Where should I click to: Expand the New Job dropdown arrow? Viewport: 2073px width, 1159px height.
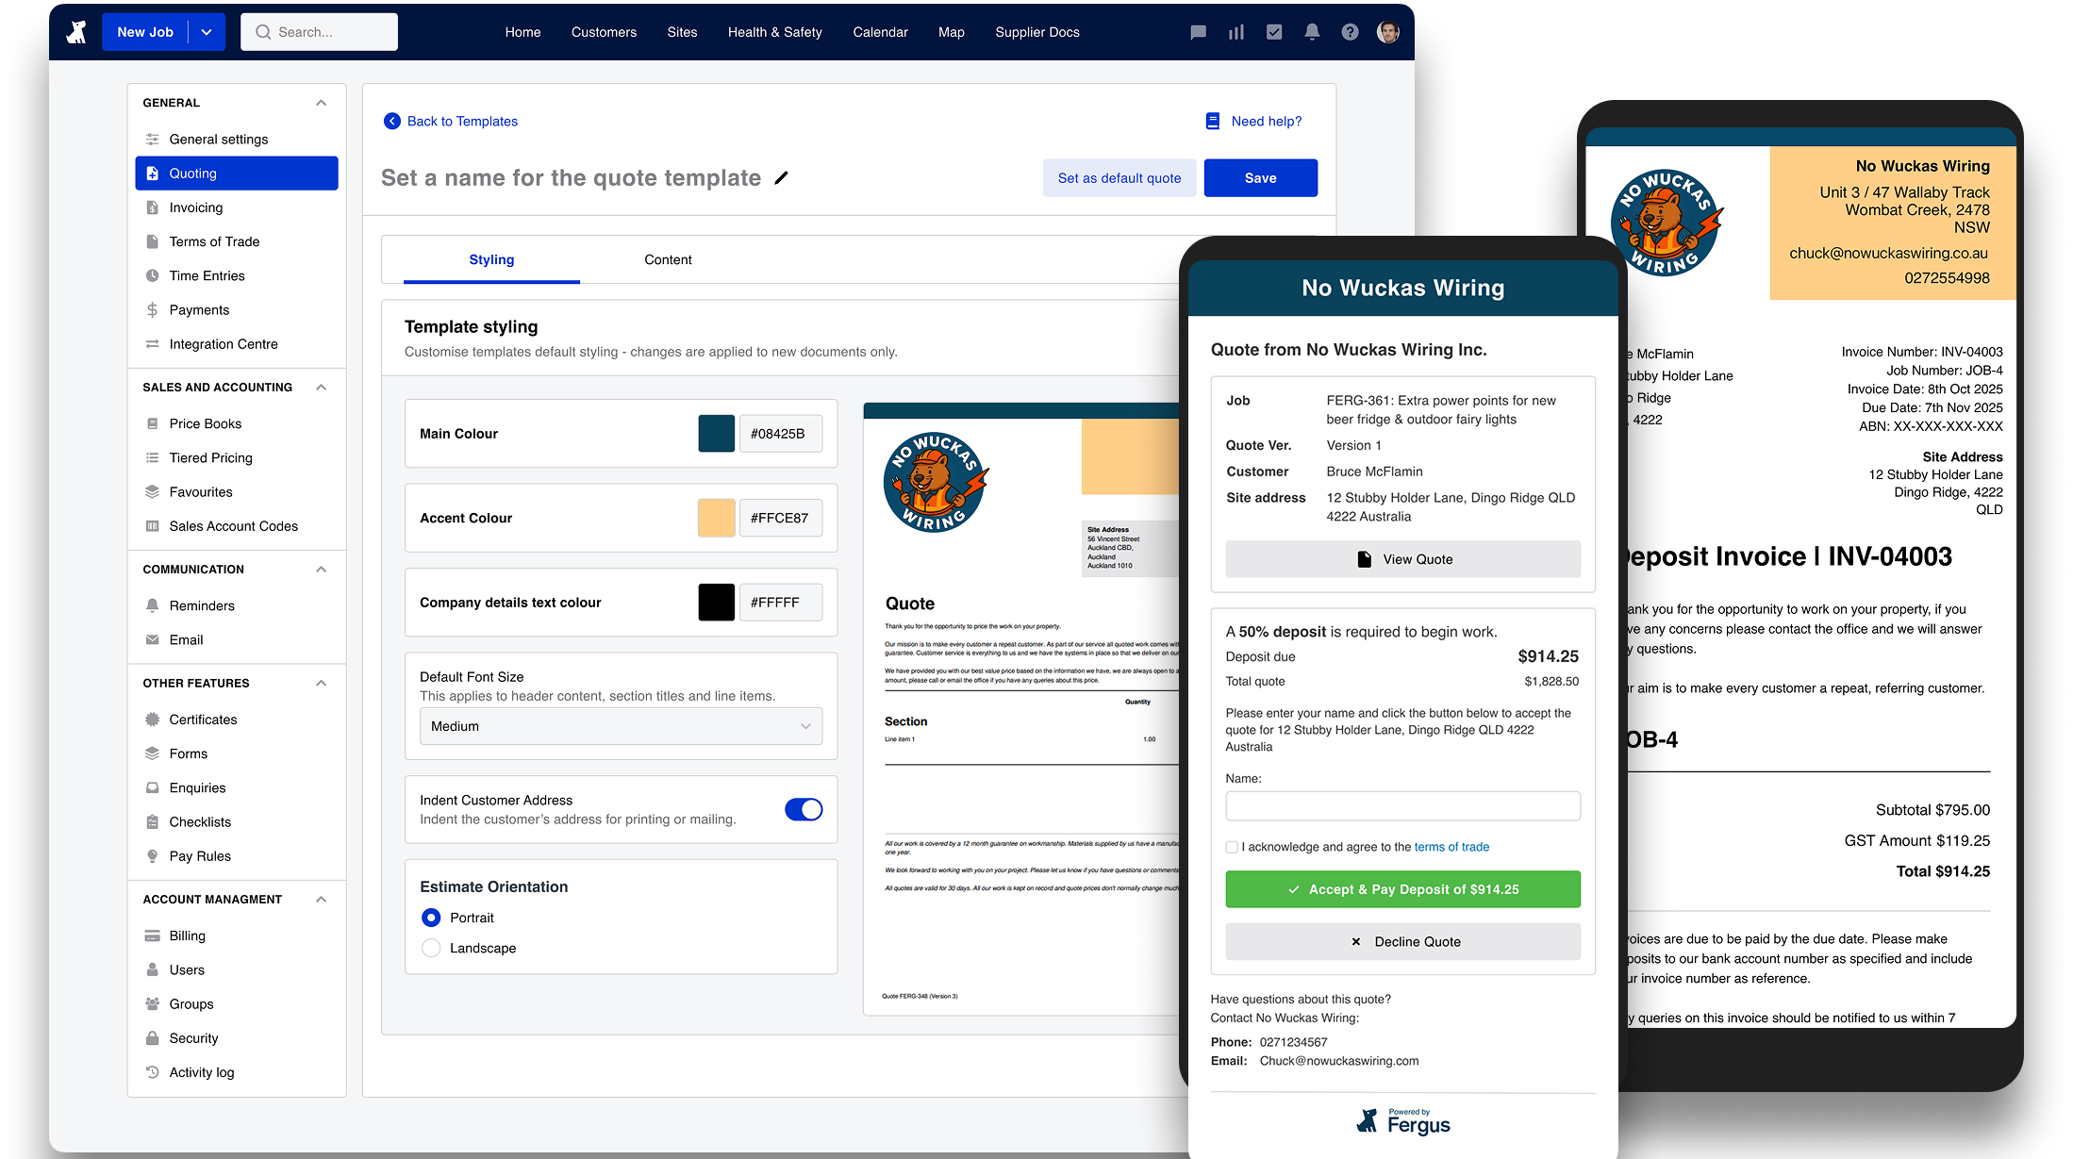(207, 32)
